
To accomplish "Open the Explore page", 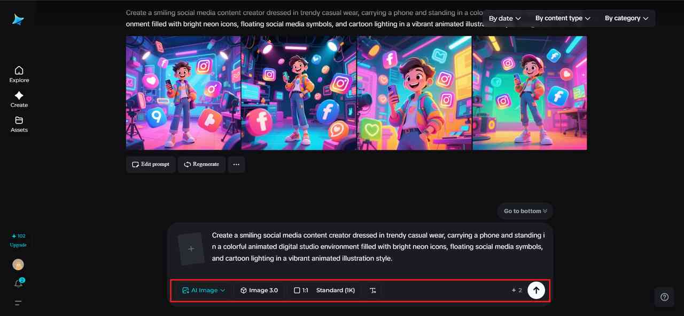I will [19, 74].
